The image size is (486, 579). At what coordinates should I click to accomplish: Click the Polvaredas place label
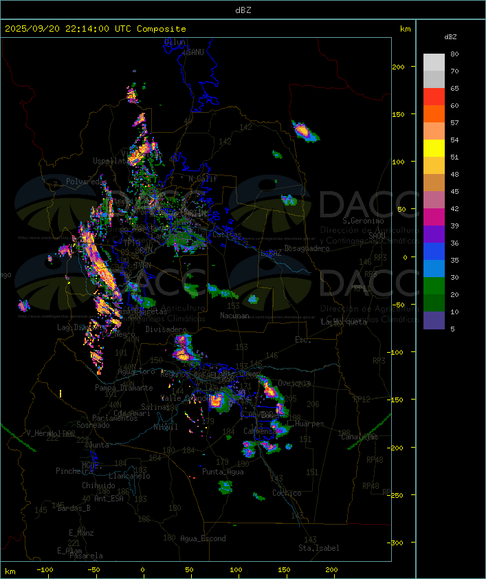click(x=86, y=182)
